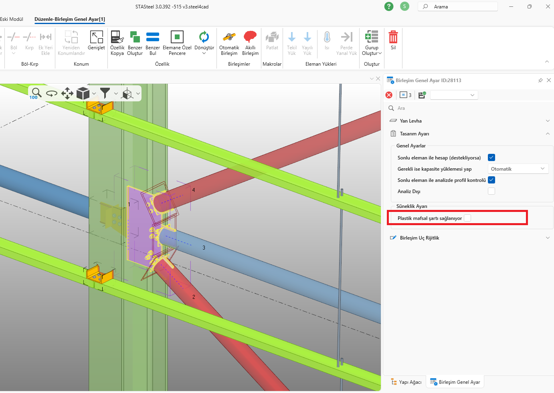The width and height of the screenshot is (554, 393).
Task: Open the Elemana Özel Pencere tool
Action: (x=177, y=38)
